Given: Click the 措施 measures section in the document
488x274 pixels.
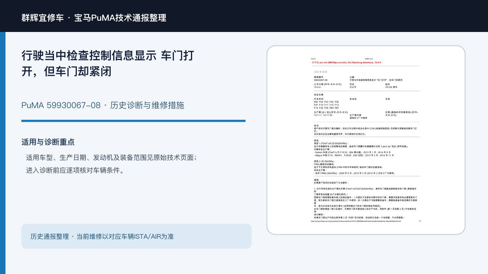Looking at the screenshot, I should click(365, 199).
